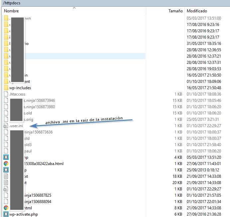The height and width of the screenshot is (217, 230).
Task: Click the date 25/05/2017 3:21:31
Action: coord(203,119)
